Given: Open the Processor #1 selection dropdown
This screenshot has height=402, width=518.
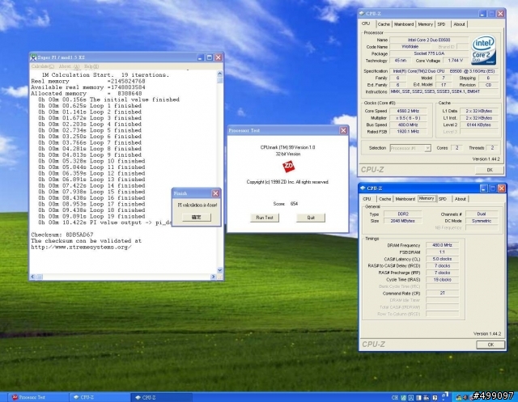Looking at the screenshot, I should pos(410,148).
